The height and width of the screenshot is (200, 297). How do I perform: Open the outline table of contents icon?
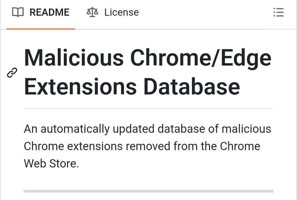(278, 12)
